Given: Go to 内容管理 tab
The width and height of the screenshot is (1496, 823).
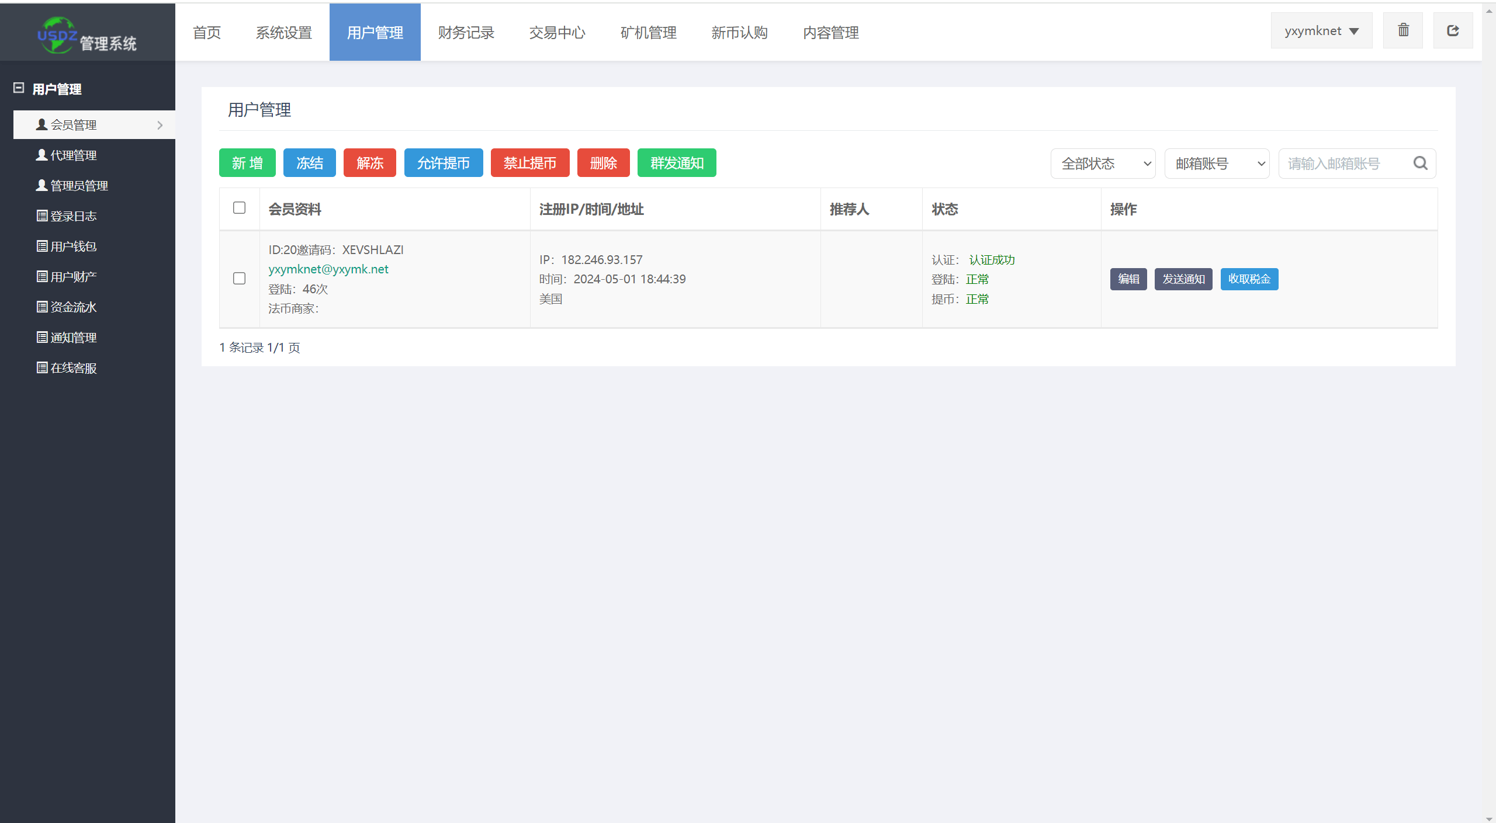Looking at the screenshot, I should click(x=831, y=33).
